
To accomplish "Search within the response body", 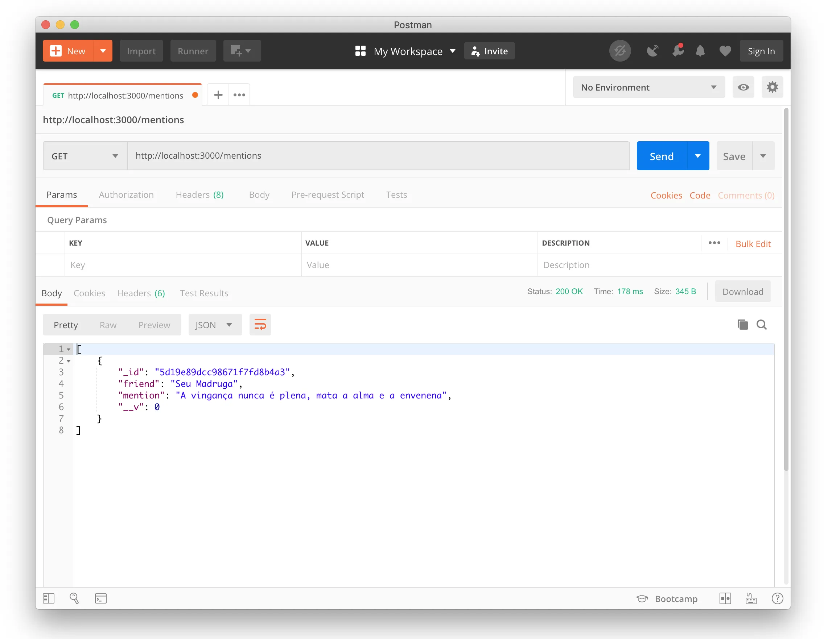I will (762, 325).
